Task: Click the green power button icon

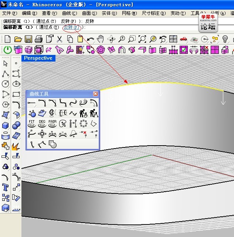Action: (x=7, y=50)
